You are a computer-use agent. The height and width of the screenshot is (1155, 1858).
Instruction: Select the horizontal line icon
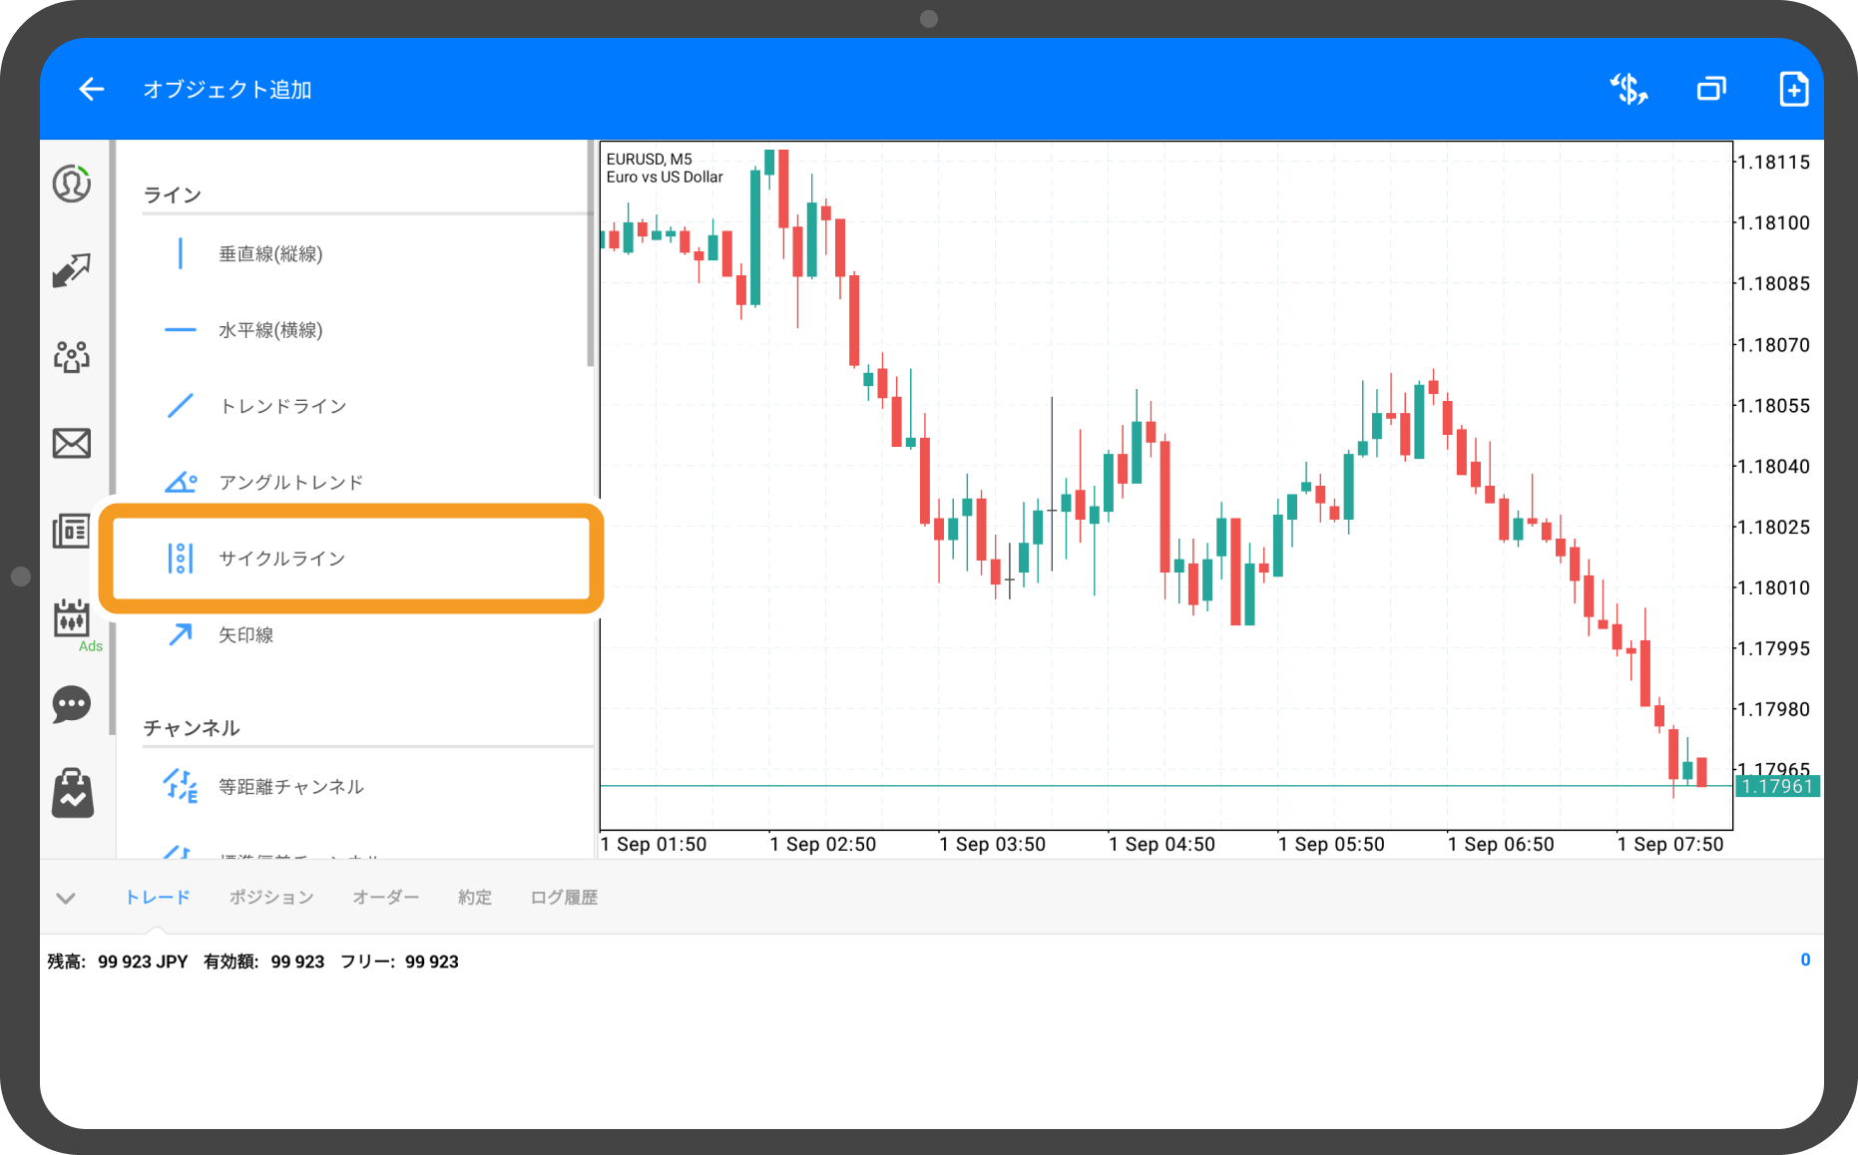coord(181,330)
